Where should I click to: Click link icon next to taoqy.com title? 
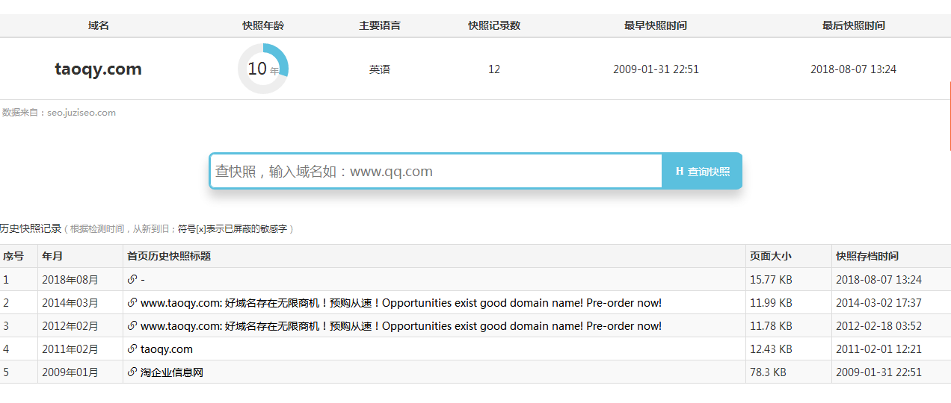click(x=132, y=349)
